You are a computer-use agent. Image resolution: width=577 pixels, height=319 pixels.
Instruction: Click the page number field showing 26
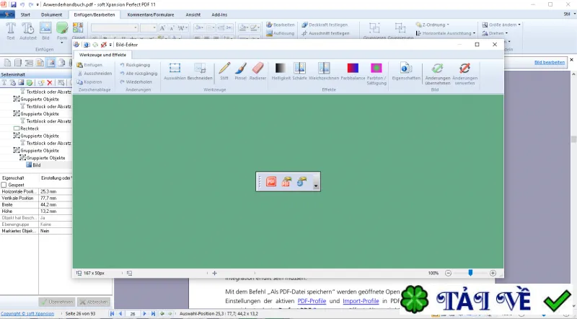[133, 313]
